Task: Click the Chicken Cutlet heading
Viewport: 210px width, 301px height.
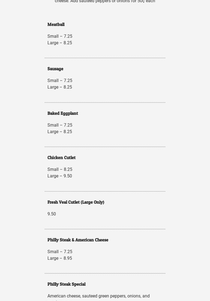Action: 61,157
